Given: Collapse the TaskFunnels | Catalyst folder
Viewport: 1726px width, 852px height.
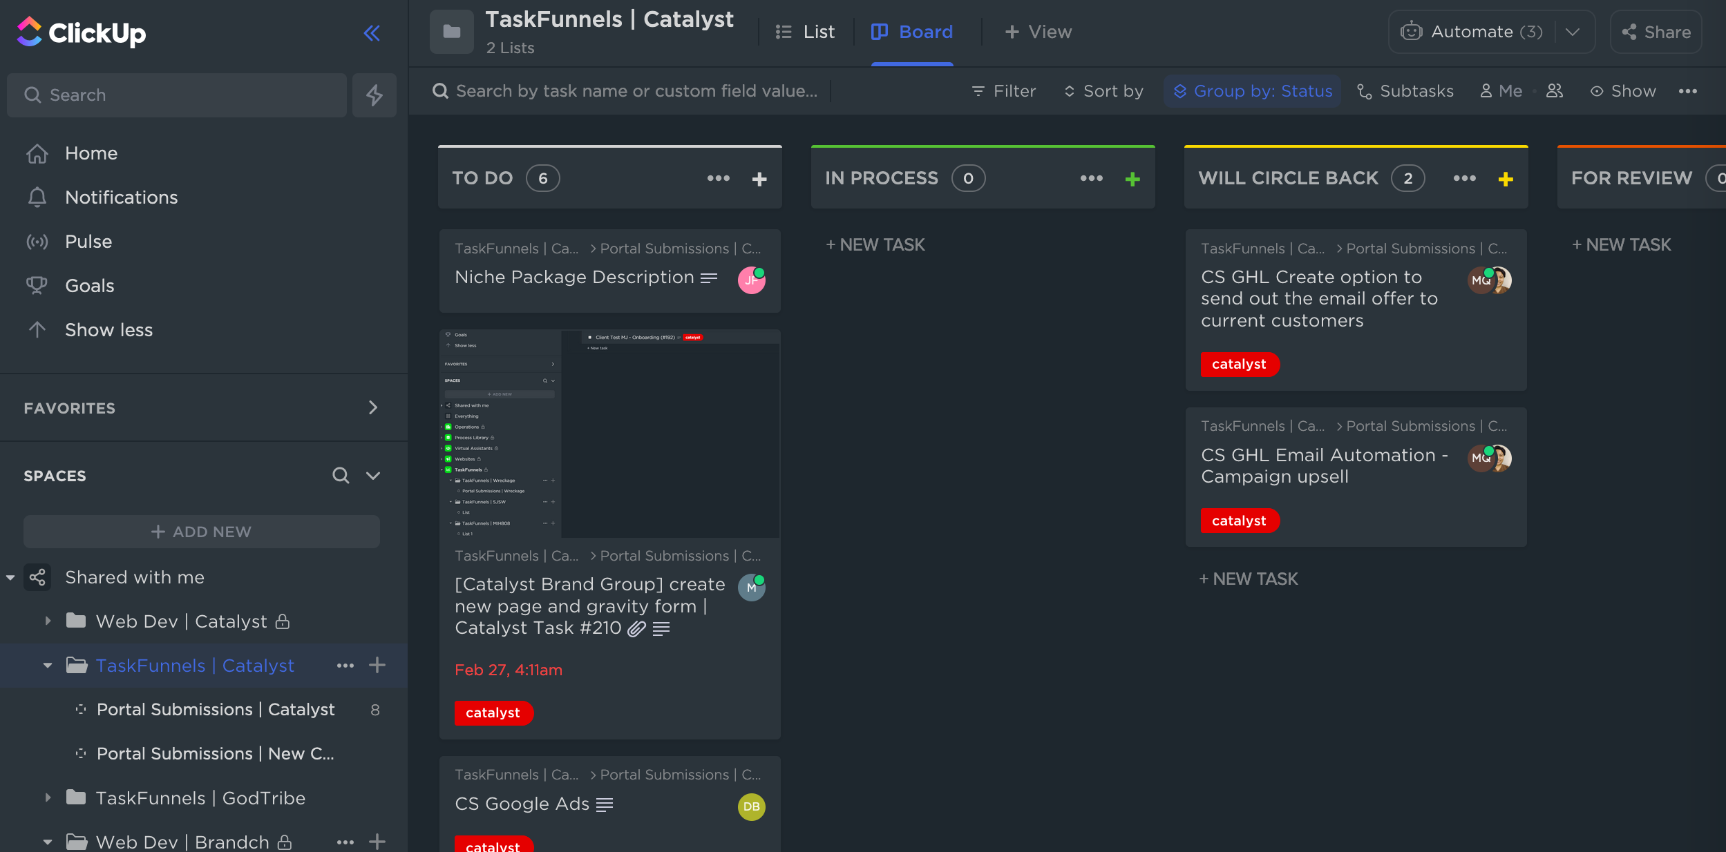Looking at the screenshot, I should (47, 665).
